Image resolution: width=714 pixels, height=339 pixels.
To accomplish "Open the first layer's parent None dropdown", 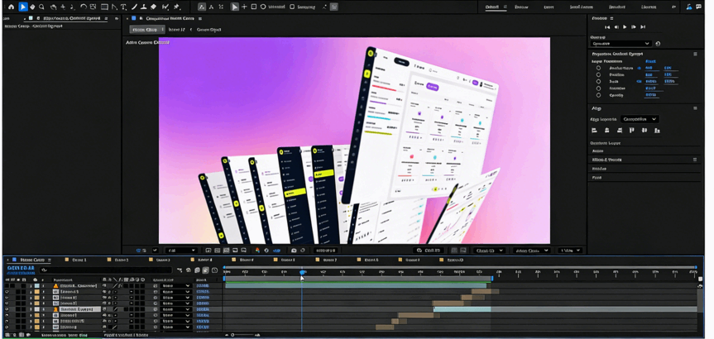I will coord(175,286).
